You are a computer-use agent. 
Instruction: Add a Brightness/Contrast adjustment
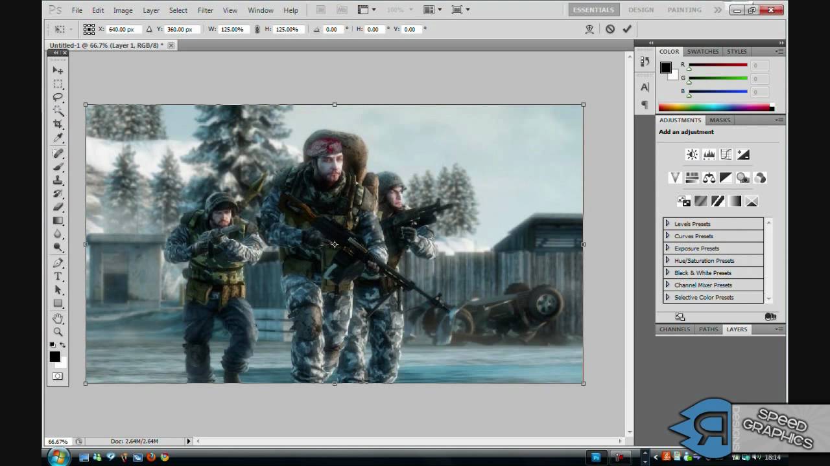coord(692,155)
